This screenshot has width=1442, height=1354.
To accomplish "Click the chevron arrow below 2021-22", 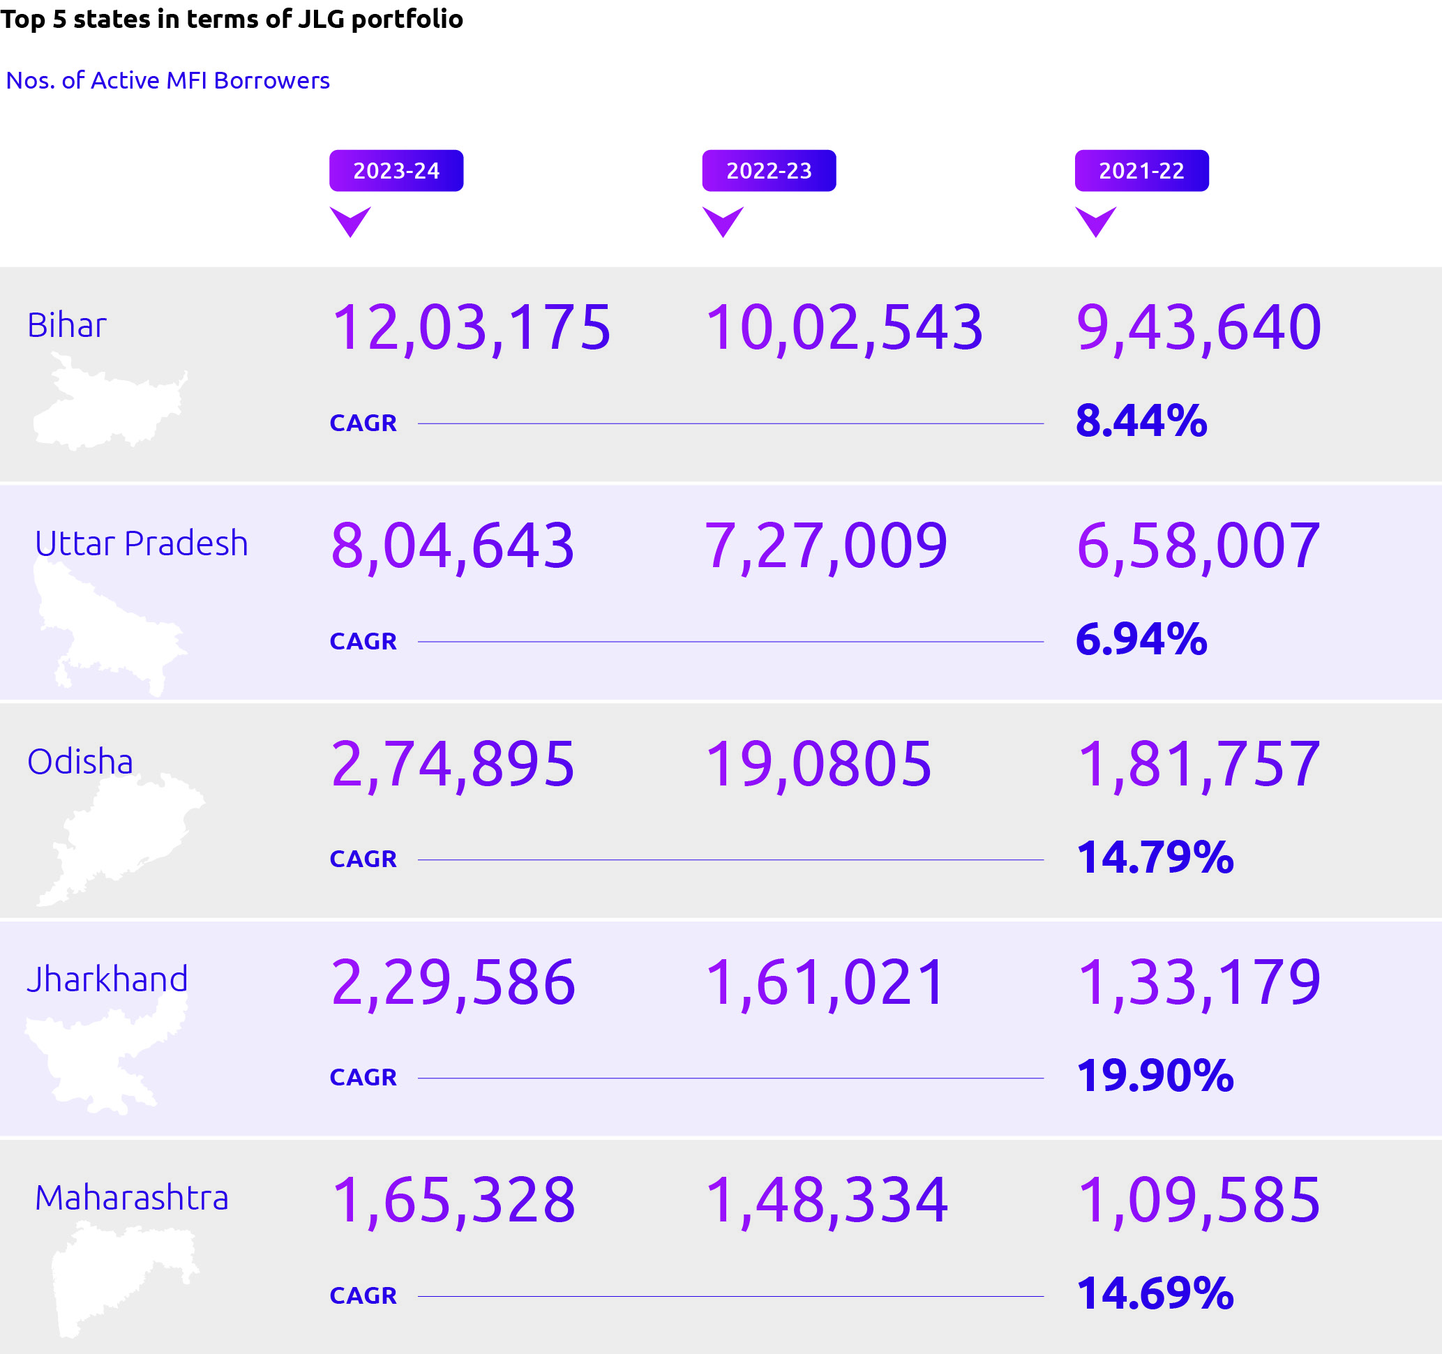I will 1095,220.
